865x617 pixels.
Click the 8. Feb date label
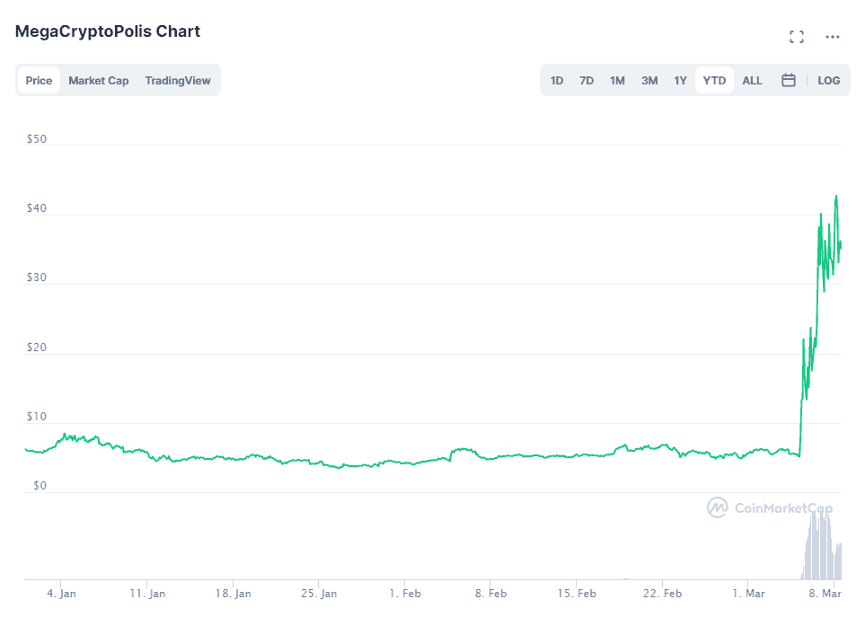click(x=490, y=594)
